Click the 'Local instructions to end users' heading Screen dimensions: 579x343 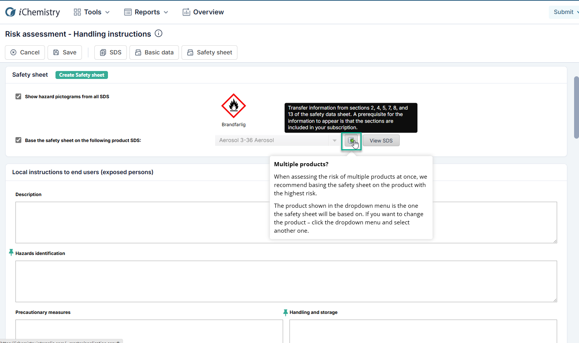pos(83,172)
